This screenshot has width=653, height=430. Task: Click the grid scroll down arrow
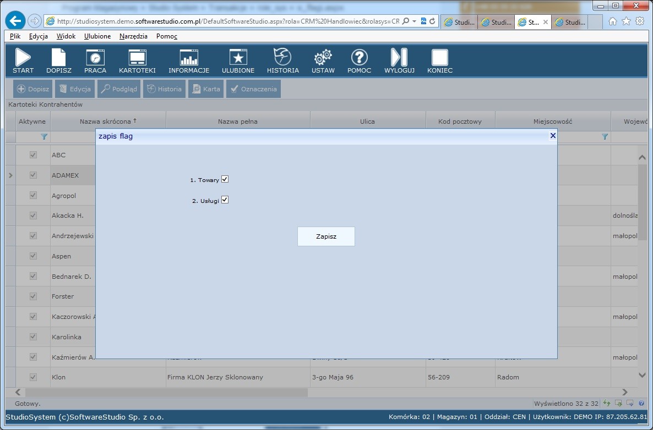[642, 375]
